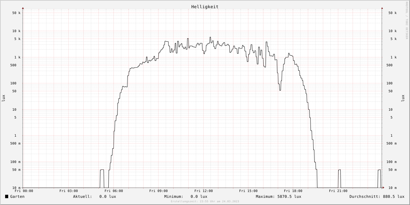Click the Fri 21:00 time axis label
The height and width of the screenshot is (205, 410).
[338, 191]
